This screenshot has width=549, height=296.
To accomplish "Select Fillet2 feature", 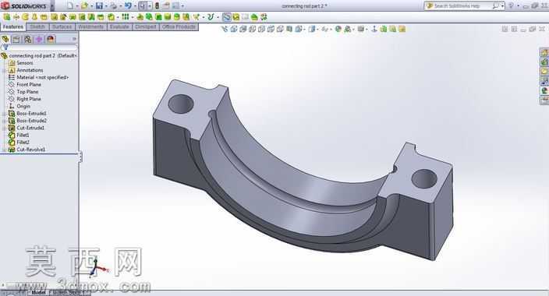I will (23, 142).
